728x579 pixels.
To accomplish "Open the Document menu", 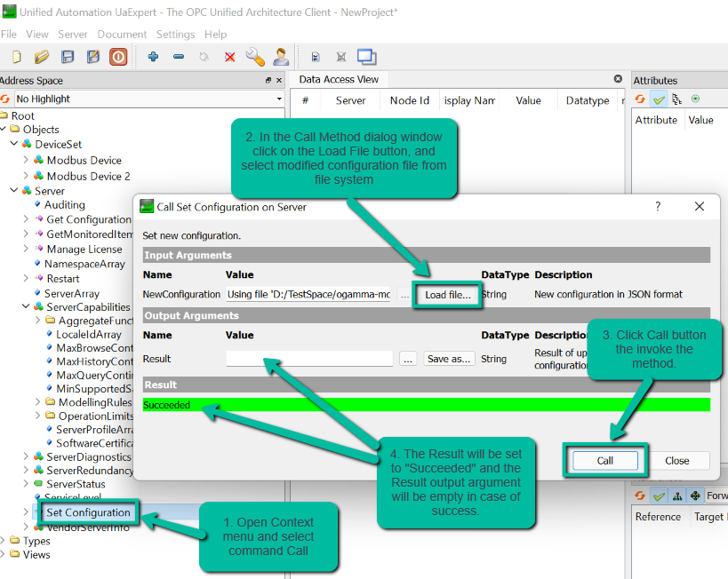I will [x=122, y=35].
